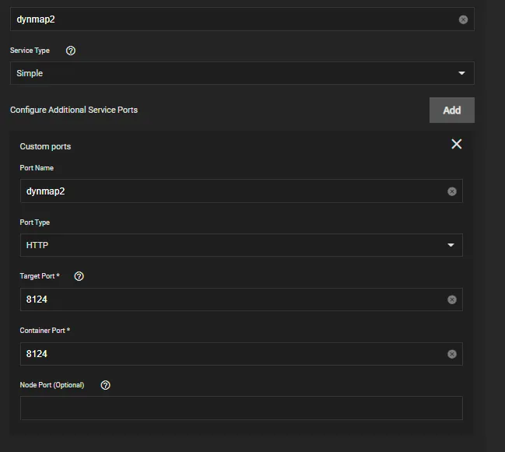Click the empty Node Port field
This screenshot has width=505, height=452.
241,408
